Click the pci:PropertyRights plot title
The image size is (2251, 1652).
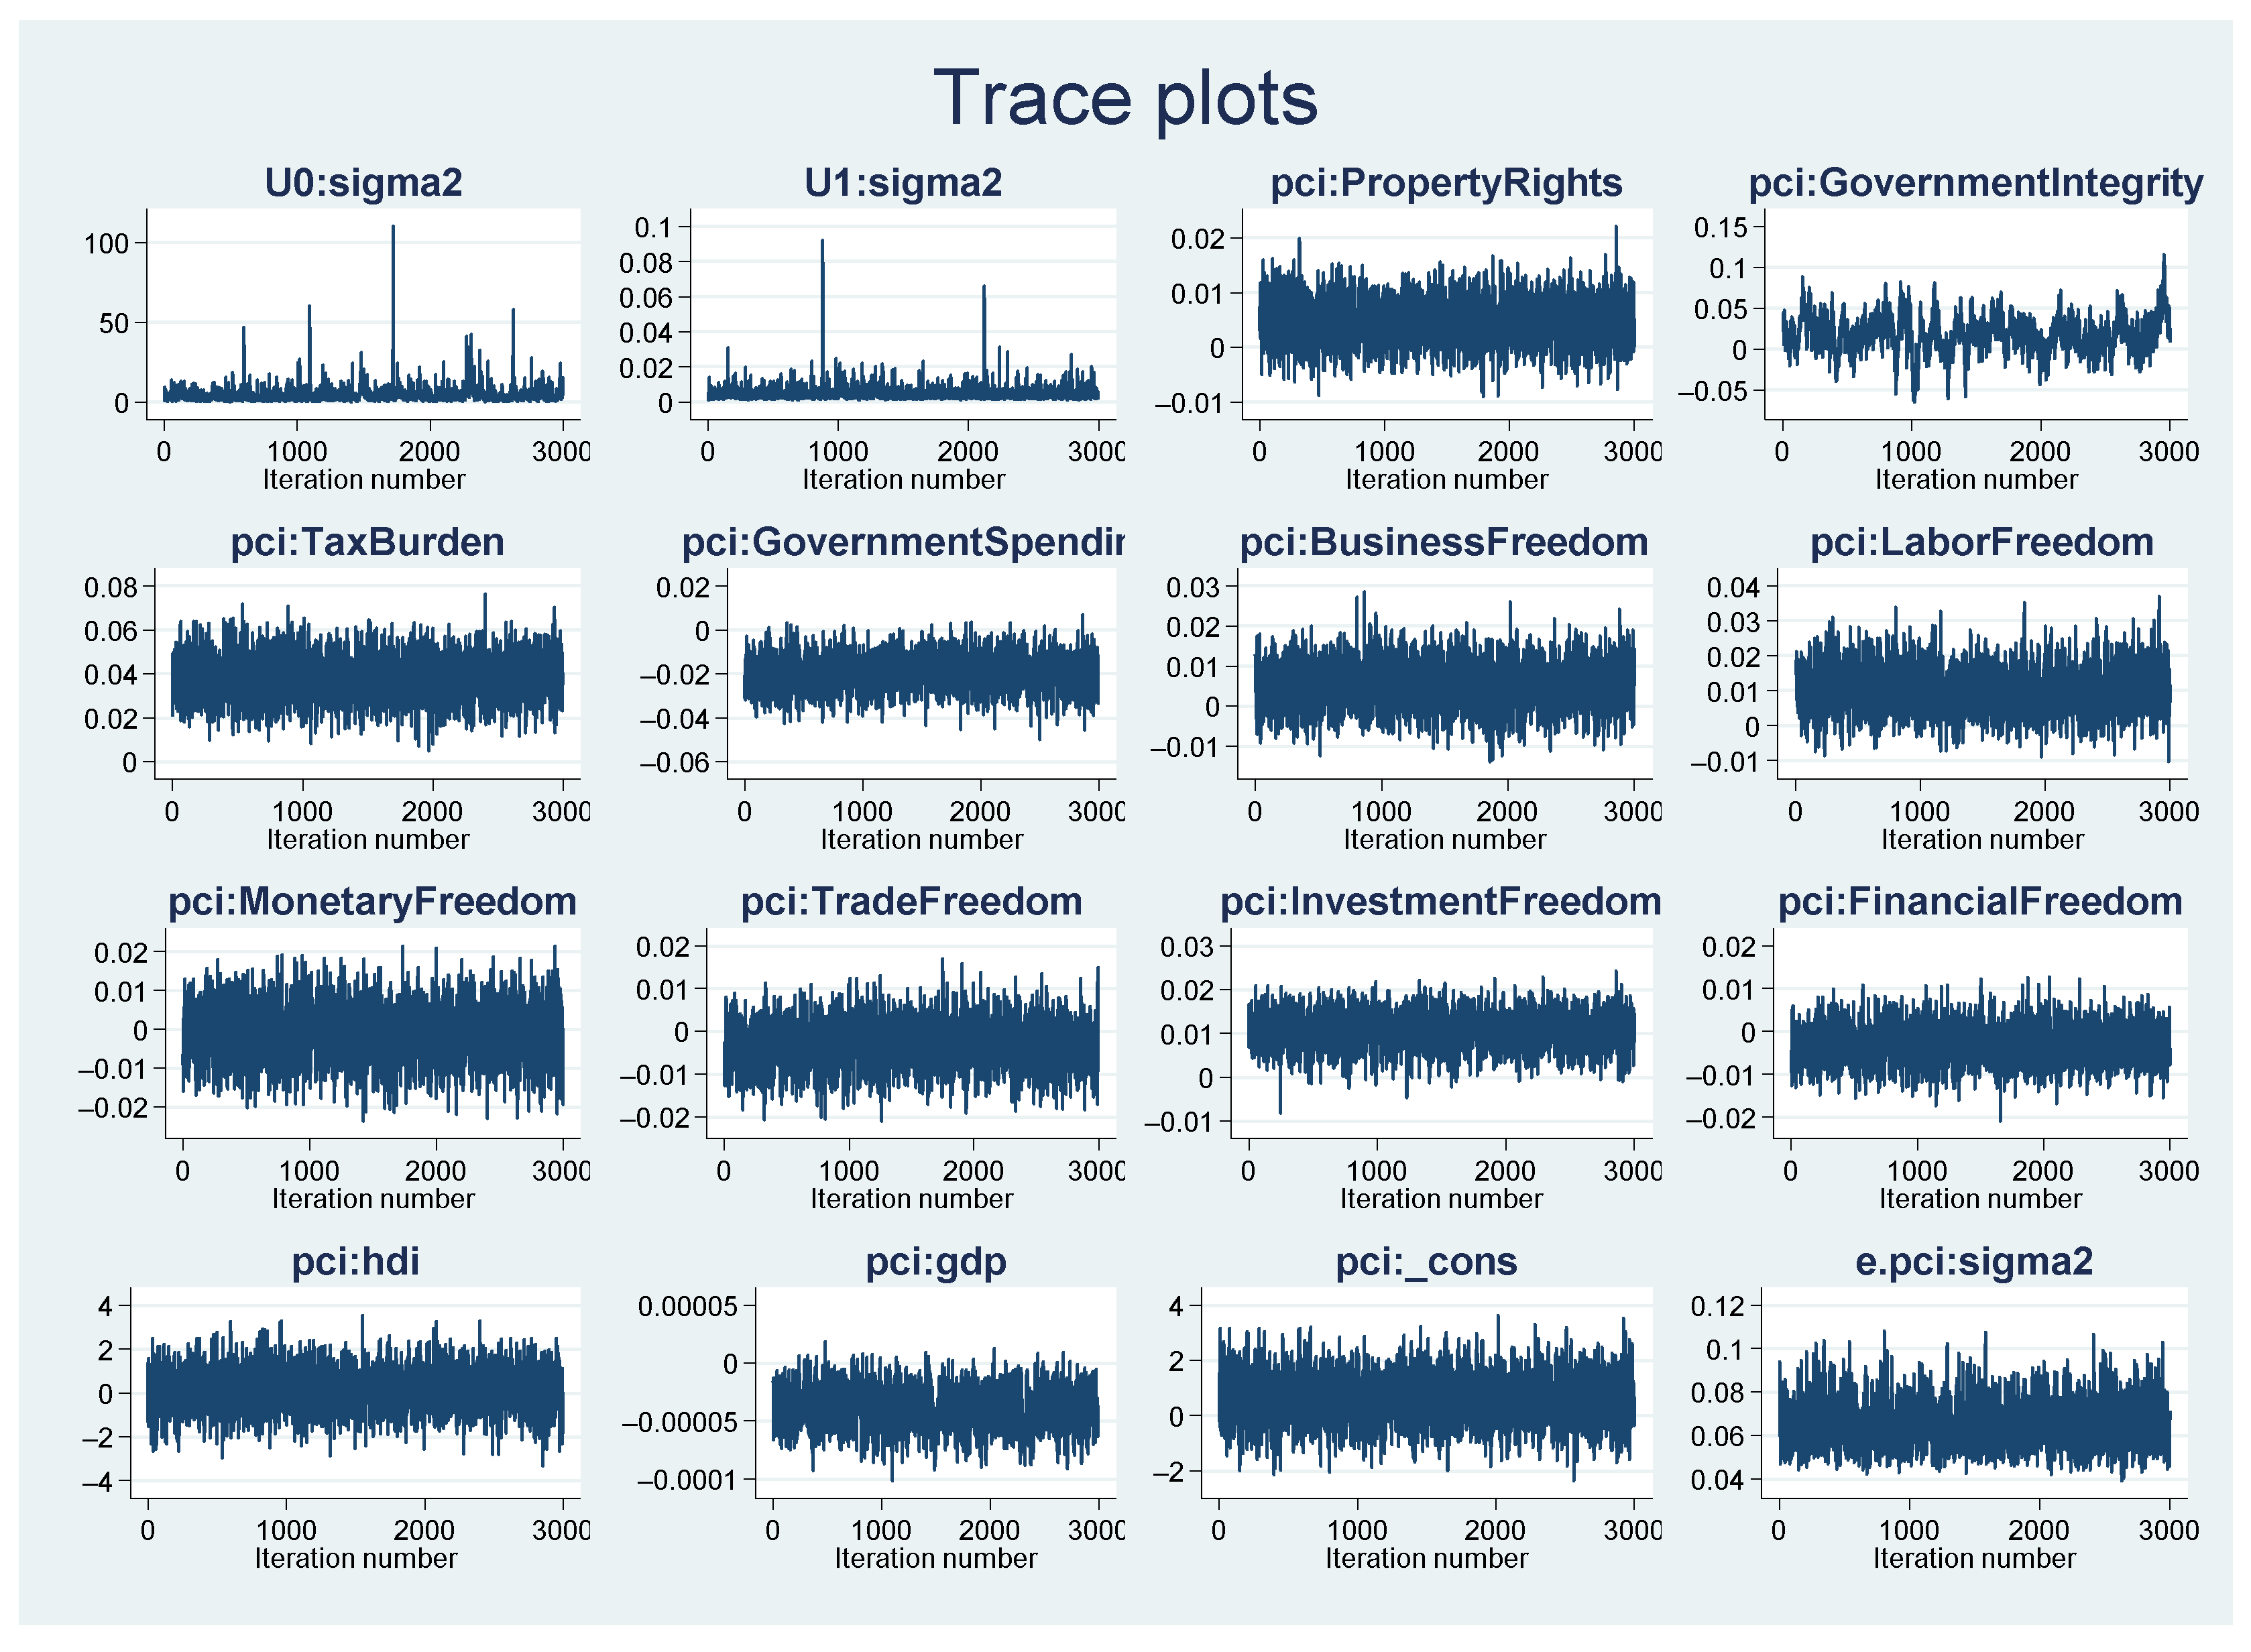[x=1446, y=183]
